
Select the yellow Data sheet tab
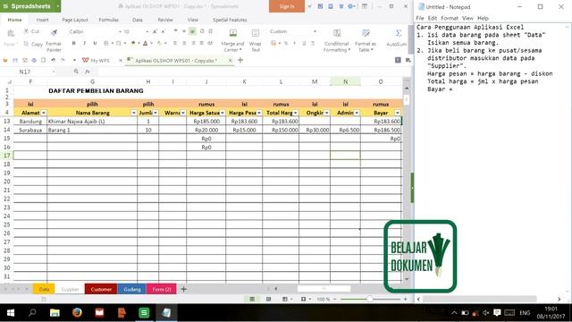point(44,289)
